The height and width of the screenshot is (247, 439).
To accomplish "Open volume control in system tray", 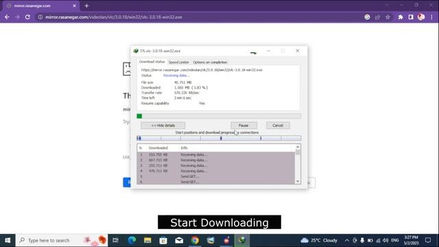I will coord(385,240).
